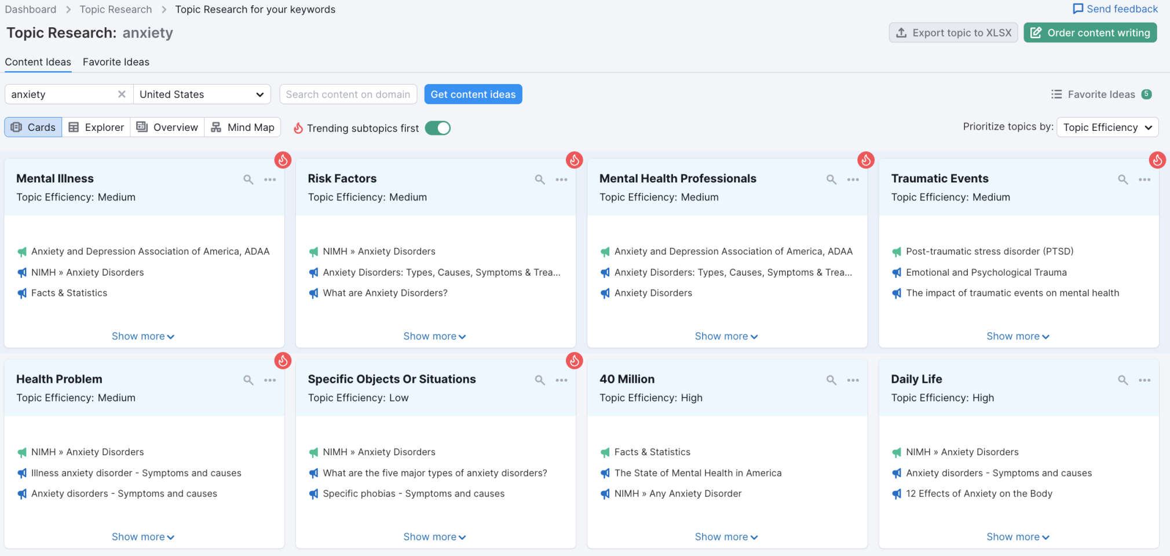
Task: Open more options on Mental Health Professionals card
Action: (x=853, y=180)
